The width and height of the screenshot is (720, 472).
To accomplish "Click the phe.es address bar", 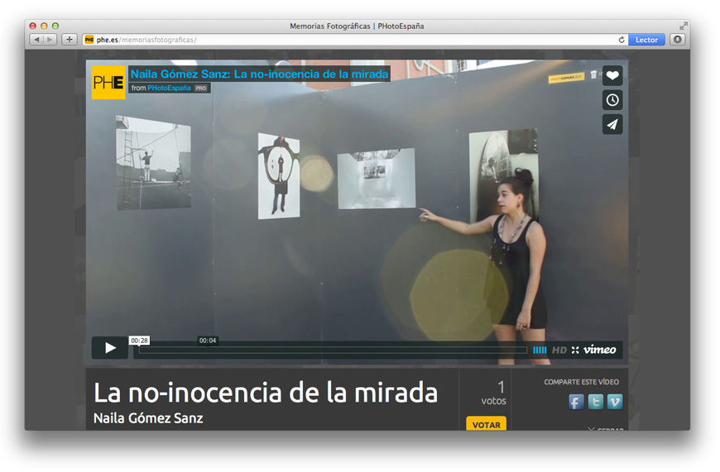I will [348, 40].
